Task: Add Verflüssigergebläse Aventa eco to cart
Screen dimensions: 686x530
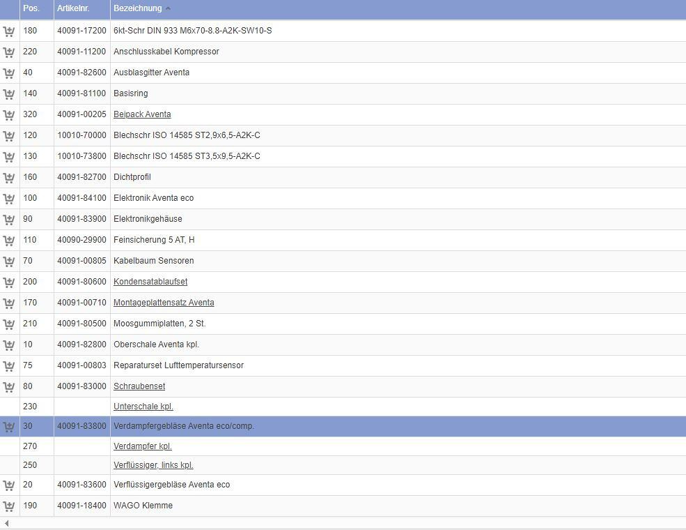Action: tap(9, 485)
